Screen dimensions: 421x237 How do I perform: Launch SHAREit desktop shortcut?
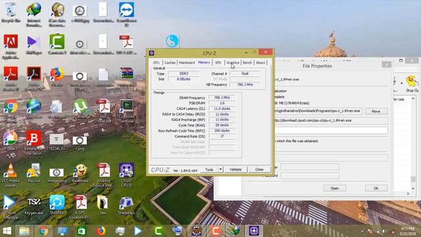point(57,205)
